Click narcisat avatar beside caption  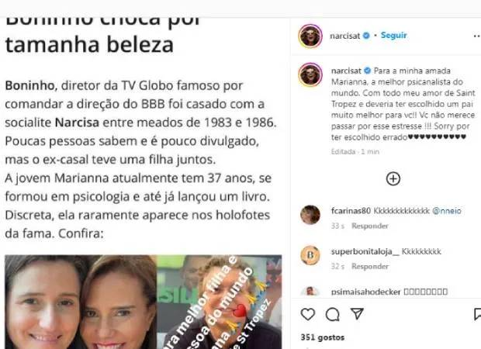click(x=310, y=74)
